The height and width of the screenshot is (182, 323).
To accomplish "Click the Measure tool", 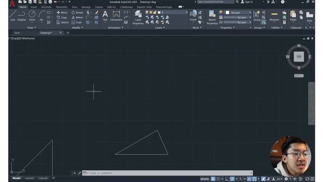I will 274,16.
